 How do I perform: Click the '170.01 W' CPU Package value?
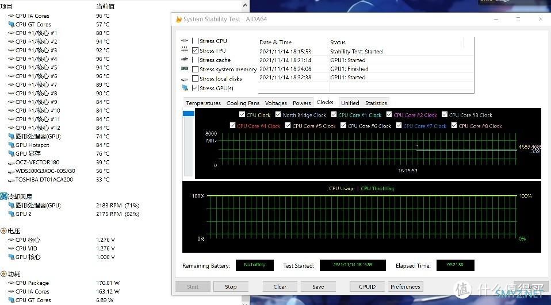pyautogui.click(x=108, y=283)
